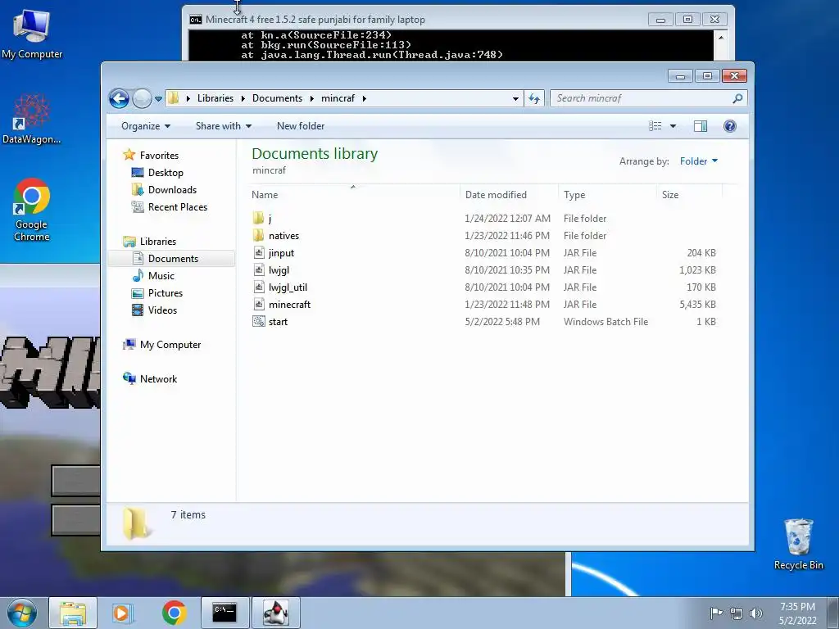Sort by the Type column
839x629 pixels.
click(607, 195)
